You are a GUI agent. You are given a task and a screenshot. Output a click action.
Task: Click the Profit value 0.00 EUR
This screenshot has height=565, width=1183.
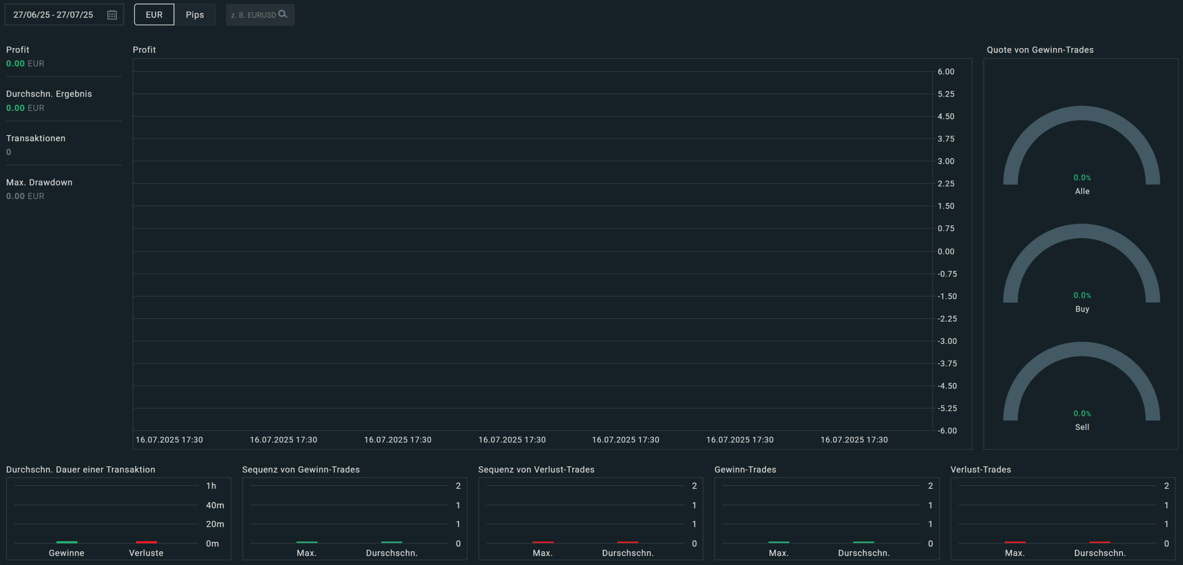point(25,64)
